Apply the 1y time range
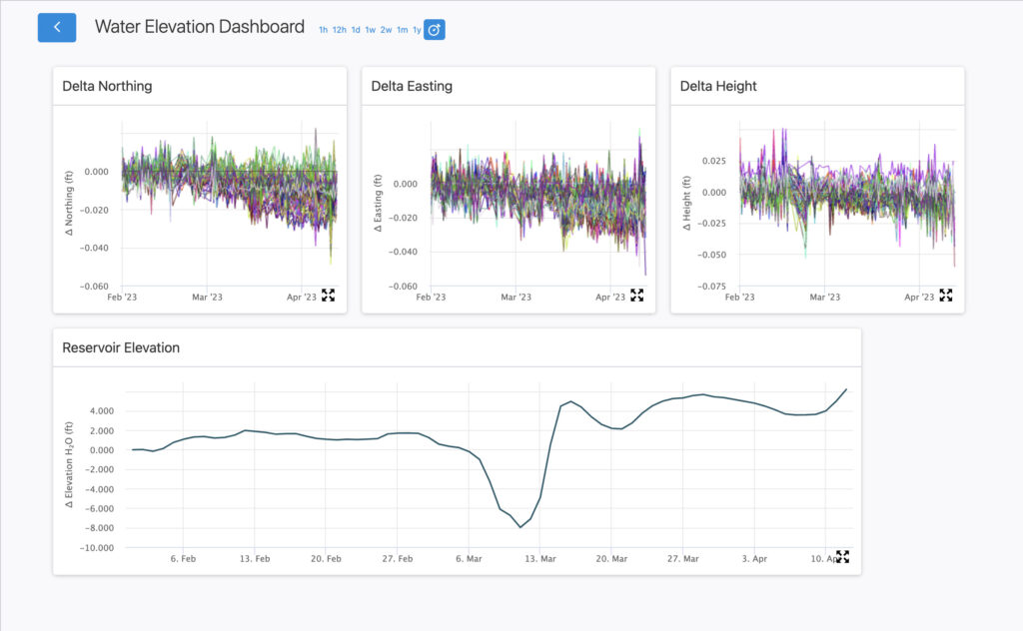Viewport: 1023px width, 631px height. 416,30
